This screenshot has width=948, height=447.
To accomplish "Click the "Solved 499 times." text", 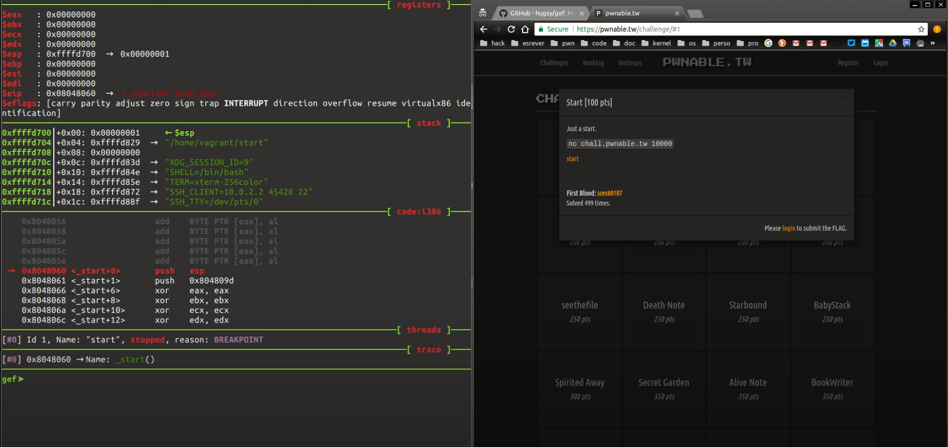I will coord(588,204).
